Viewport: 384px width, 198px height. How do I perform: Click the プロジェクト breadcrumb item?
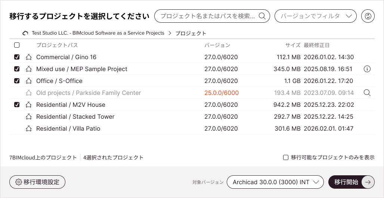point(191,33)
